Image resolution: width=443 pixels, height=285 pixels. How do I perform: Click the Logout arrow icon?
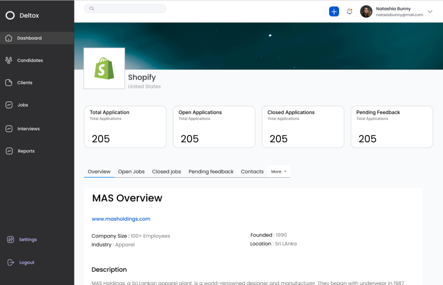pos(10,263)
